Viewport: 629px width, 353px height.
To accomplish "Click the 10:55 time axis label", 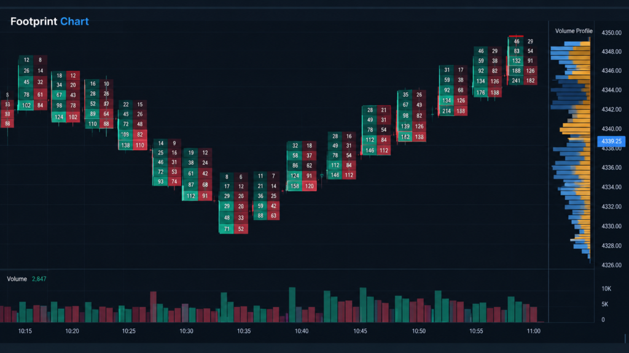I will pyautogui.click(x=476, y=331).
